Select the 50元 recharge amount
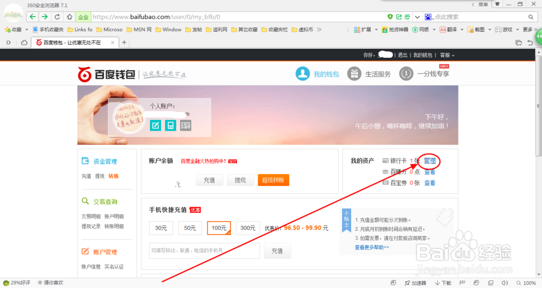 click(190, 228)
